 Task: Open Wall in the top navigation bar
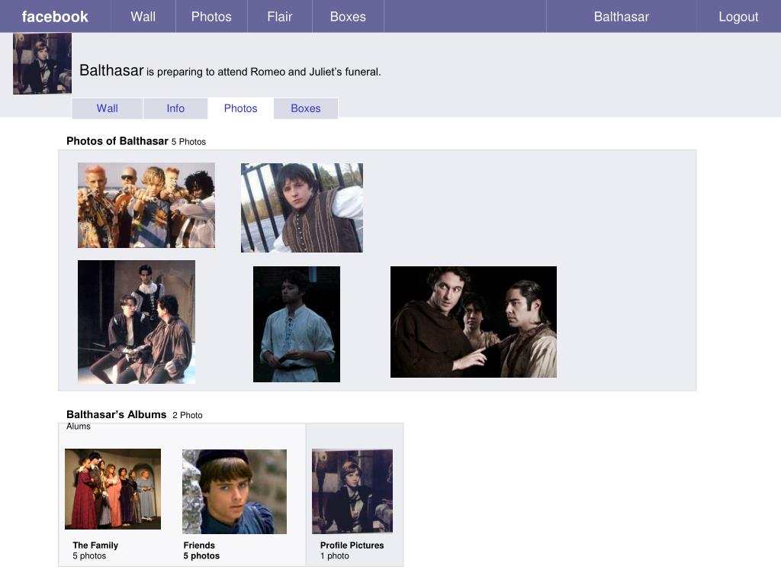coord(143,17)
